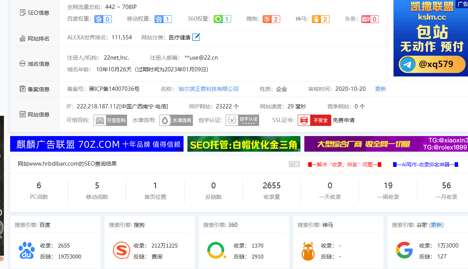
Task: Click the mobile weight badge showing 1
Action: tap(163, 19)
